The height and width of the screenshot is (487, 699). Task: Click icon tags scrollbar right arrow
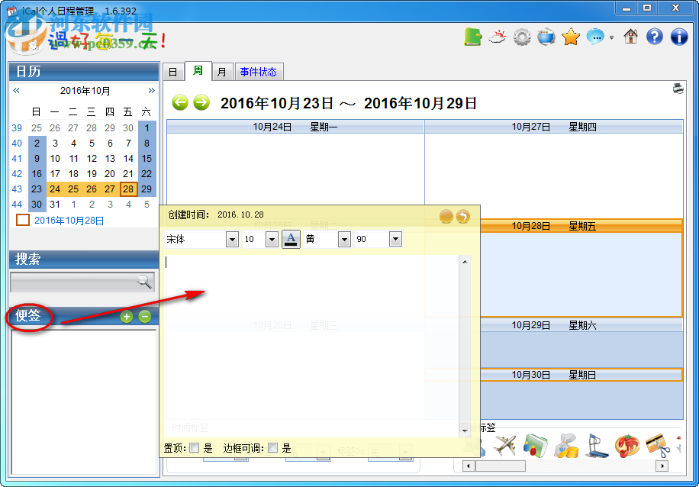pyautogui.click(x=663, y=466)
